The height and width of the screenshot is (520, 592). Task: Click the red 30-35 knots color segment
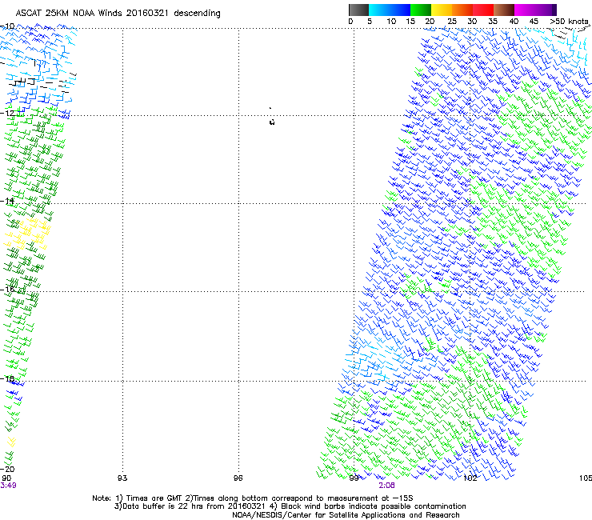(x=483, y=10)
